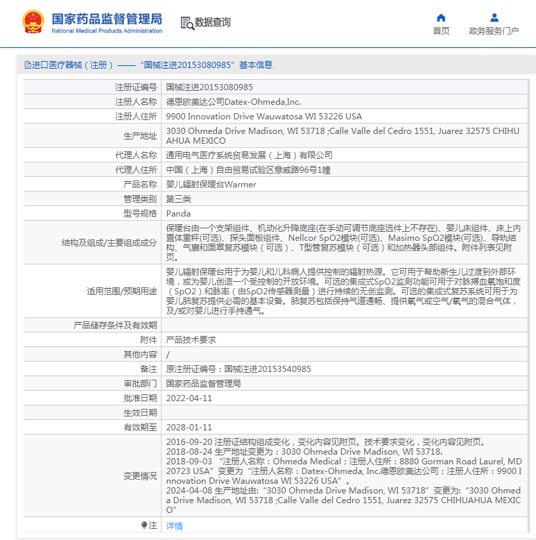Screen dimensions: 536x540
Task: Select expiry date 2028-01-11
Action: [x=189, y=428]
